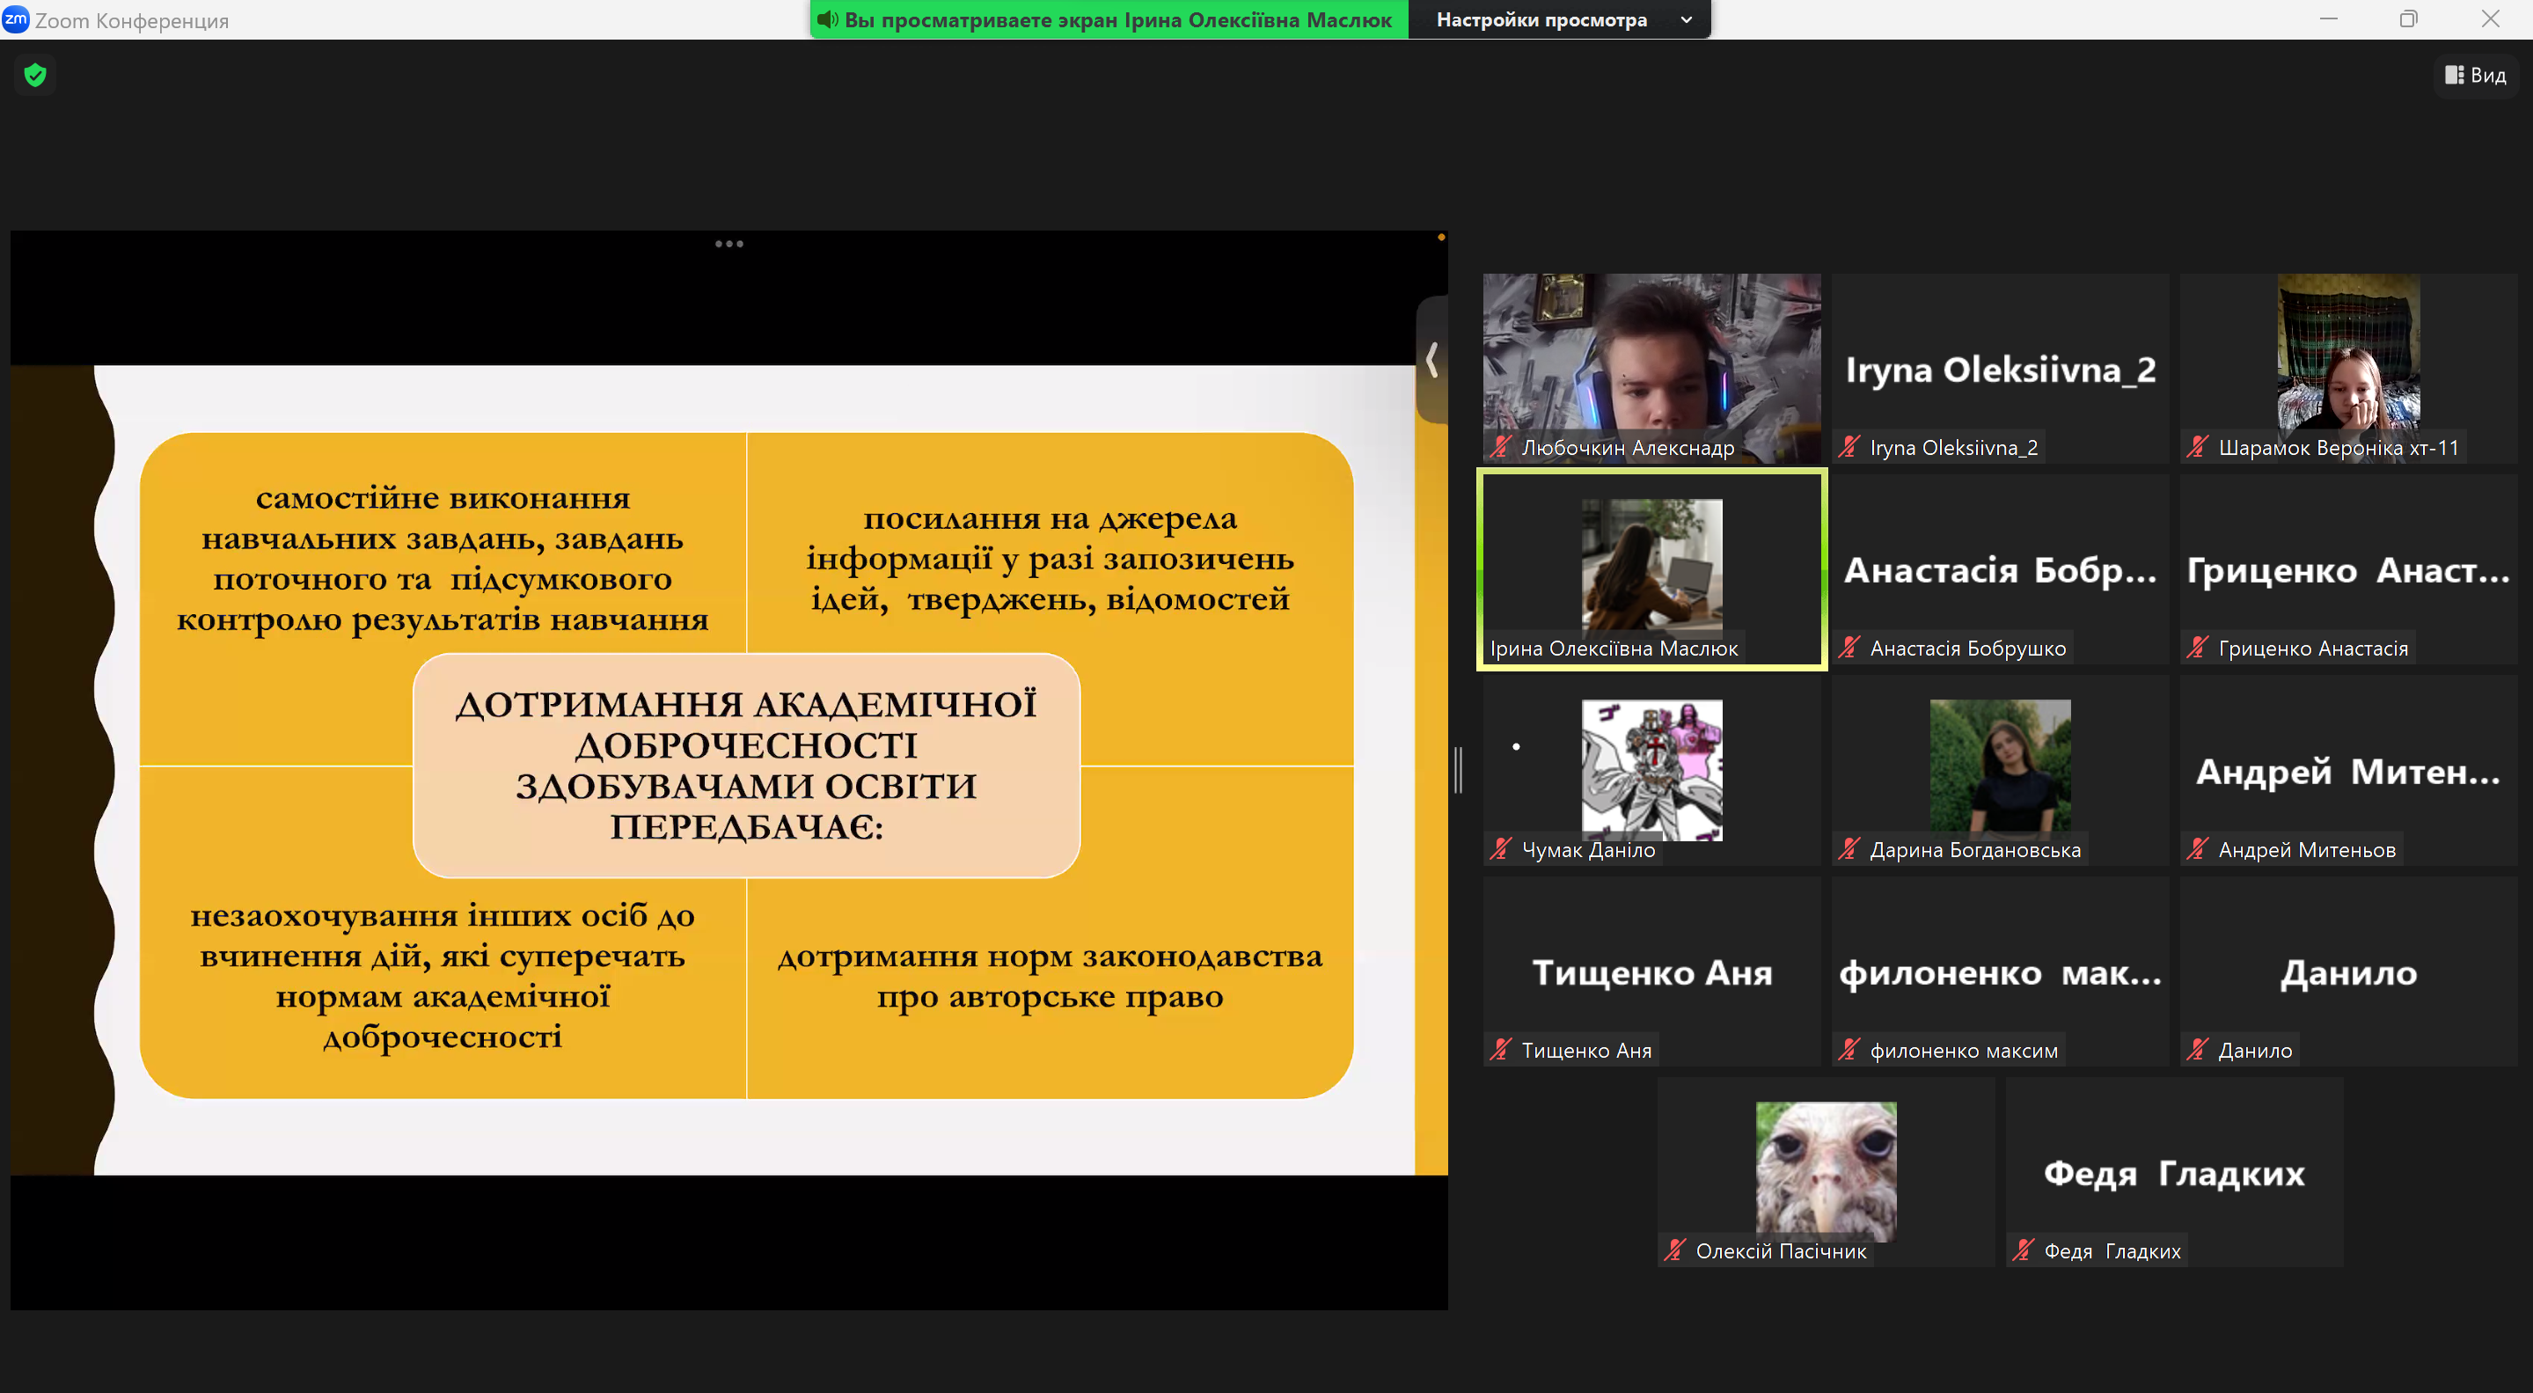This screenshot has width=2533, height=1393.
Task: Minimize the Zoom Конференция window
Action: [2327, 18]
